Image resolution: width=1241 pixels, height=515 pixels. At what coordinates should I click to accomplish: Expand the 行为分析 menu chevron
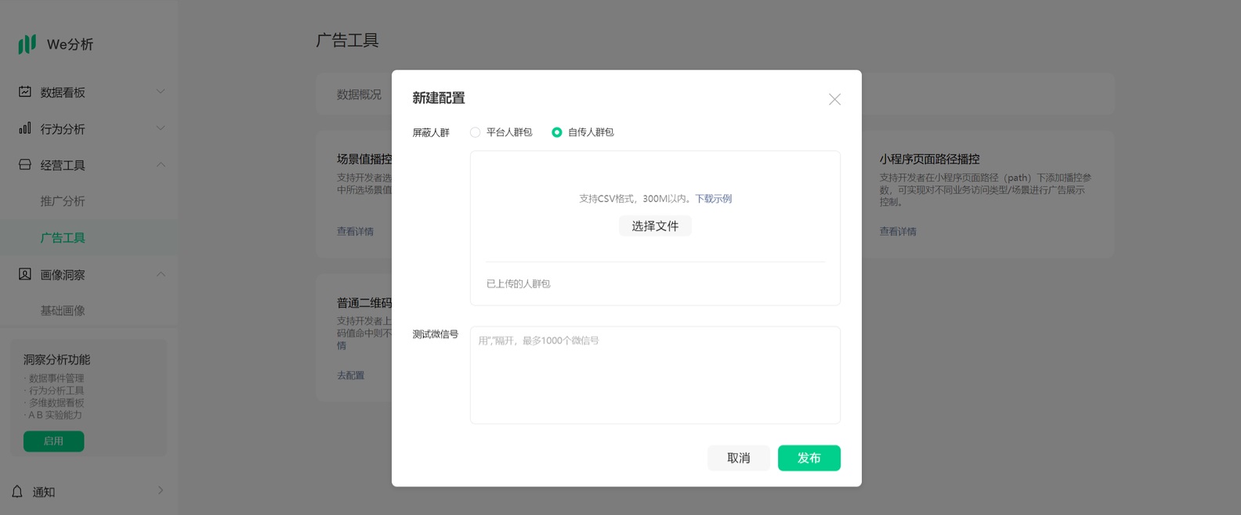pyautogui.click(x=161, y=128)
